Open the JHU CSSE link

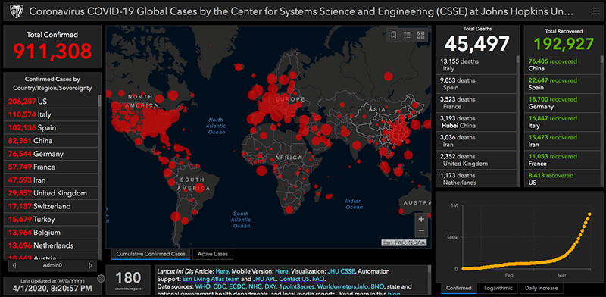pyautogui.click(x=342, y=271)
